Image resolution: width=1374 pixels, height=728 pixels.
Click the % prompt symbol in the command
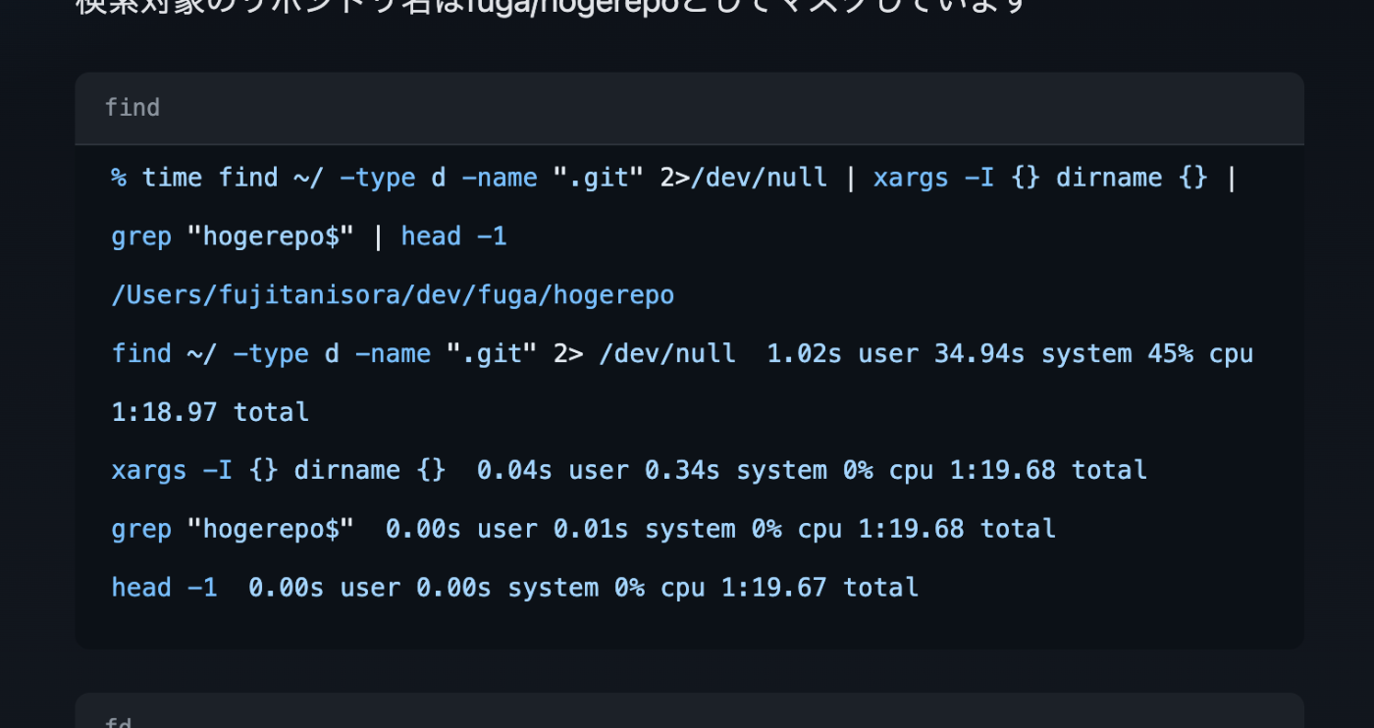click(119, 178)
